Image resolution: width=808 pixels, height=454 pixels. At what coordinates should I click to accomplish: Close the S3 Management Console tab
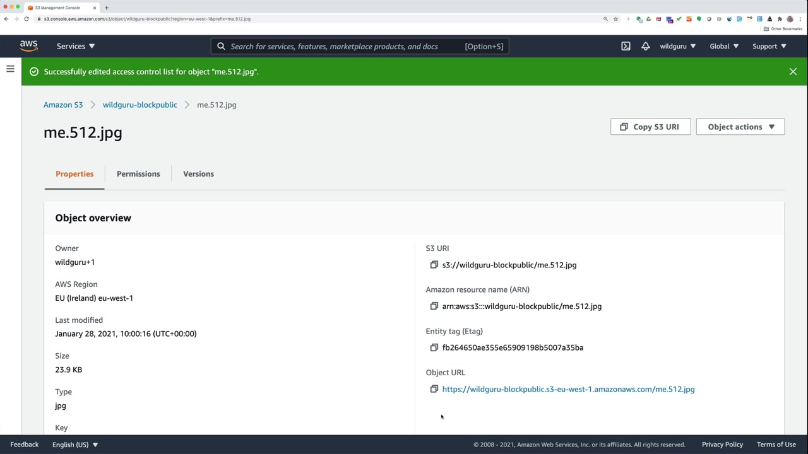coord(95,8)
